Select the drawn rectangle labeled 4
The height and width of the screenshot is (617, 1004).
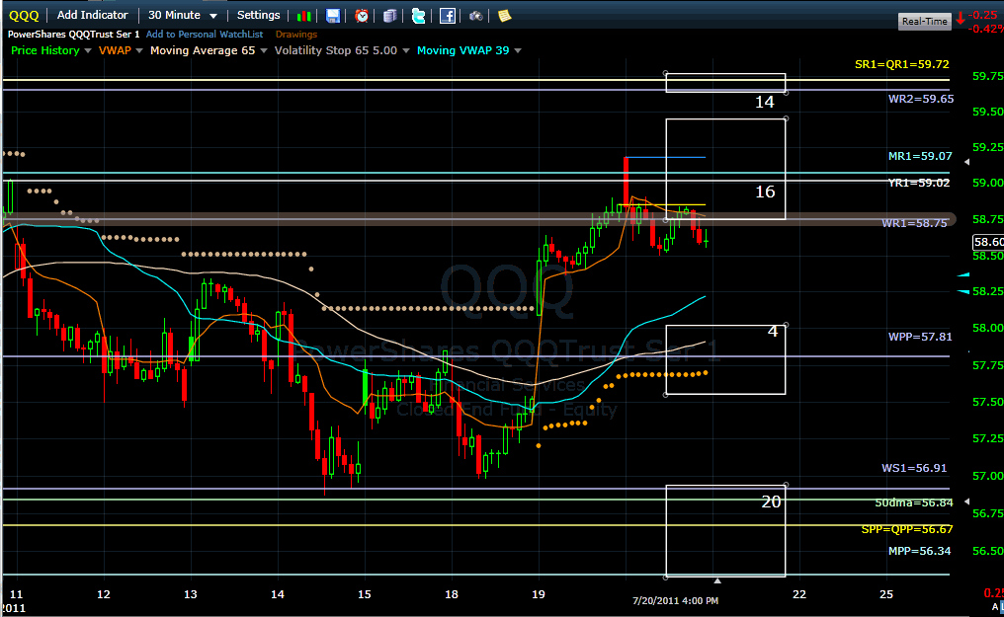[x=725, y=360]
